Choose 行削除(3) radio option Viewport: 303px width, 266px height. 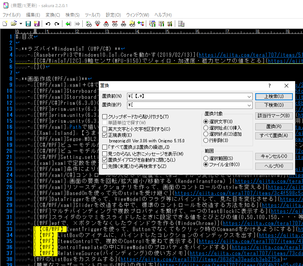[206, 141]
